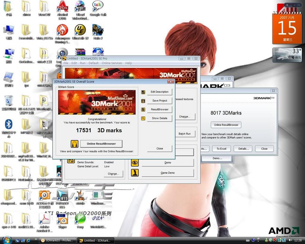Open the Windows Start orb
Viewport: 305px width, 244px height.
(x=7, y=240)
